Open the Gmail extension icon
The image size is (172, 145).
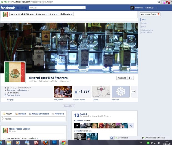tap(168, 2)
